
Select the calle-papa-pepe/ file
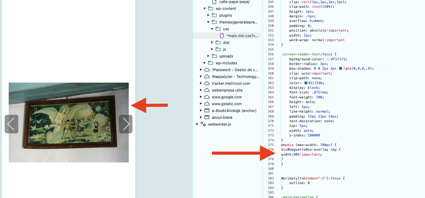[x=234, y=2]
